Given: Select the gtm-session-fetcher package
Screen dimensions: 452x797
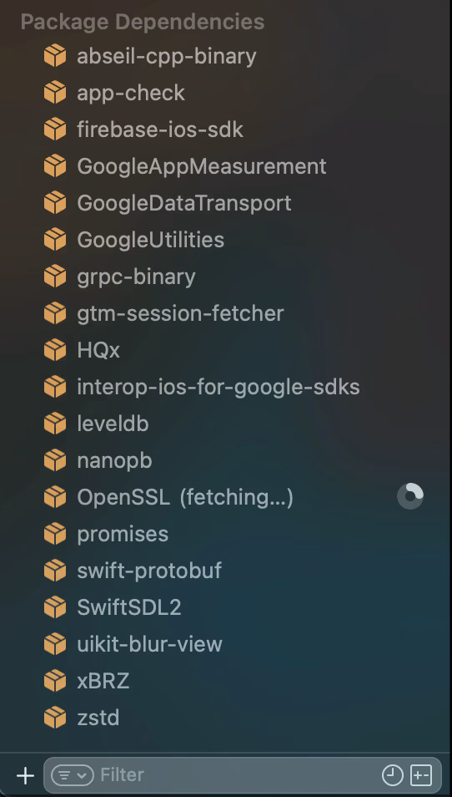Looking at the screenshot, I should point(226,313).
